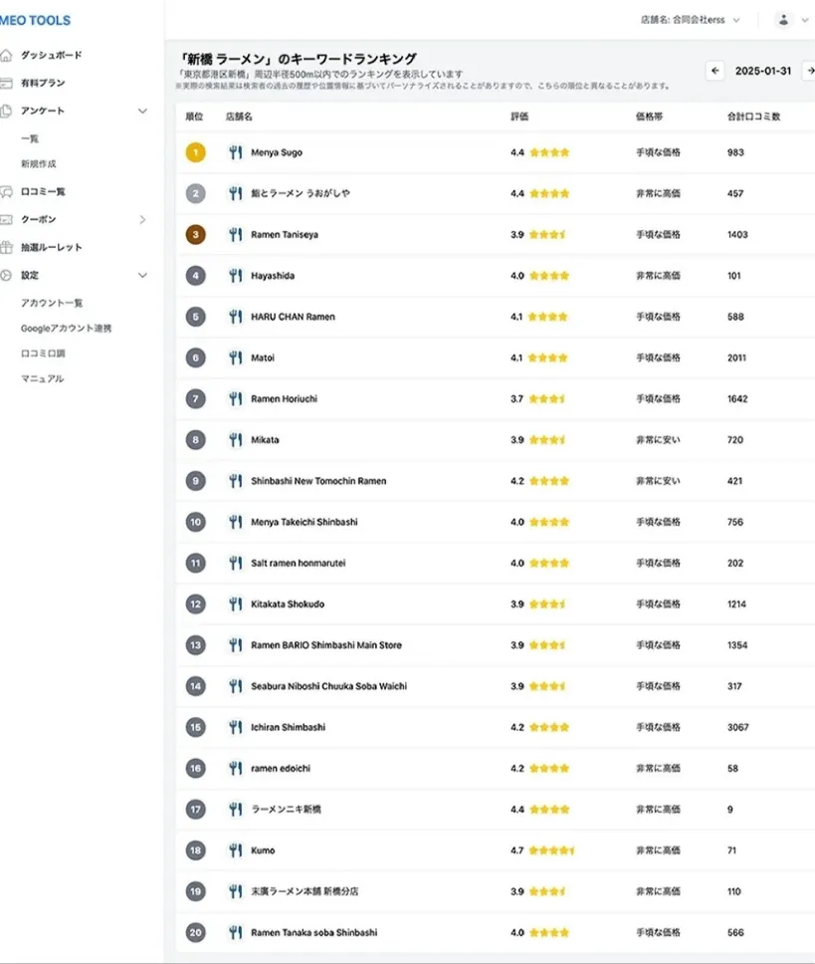Expand the クーポン submenu chevron
Screen dimensions: 815x964
[142, 219]
